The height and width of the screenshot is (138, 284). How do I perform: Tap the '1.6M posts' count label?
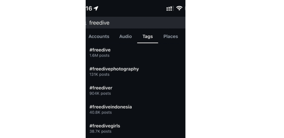(x=100, y=55)
